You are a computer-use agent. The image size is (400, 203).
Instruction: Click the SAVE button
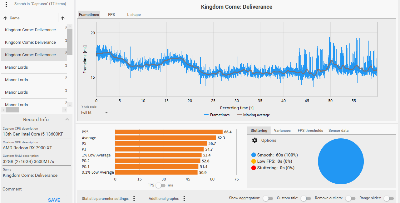click(54, 200)
